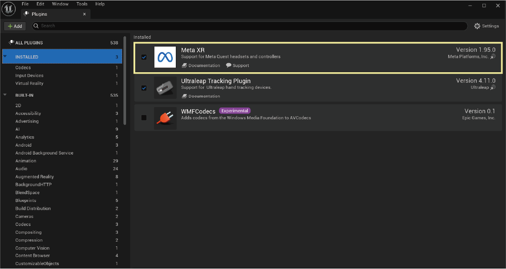Click the WMFCodecs plug icon
Screen dimensions: 506x269
coord(165,118)
